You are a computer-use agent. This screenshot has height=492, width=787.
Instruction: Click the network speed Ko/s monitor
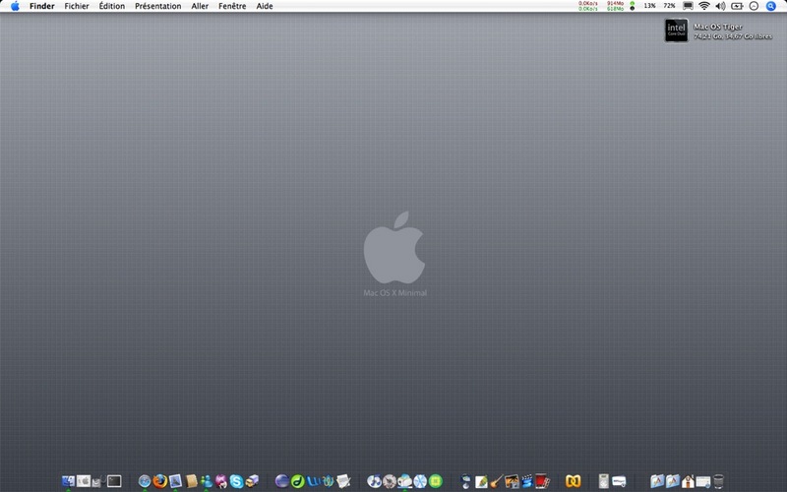click(587, 6)
